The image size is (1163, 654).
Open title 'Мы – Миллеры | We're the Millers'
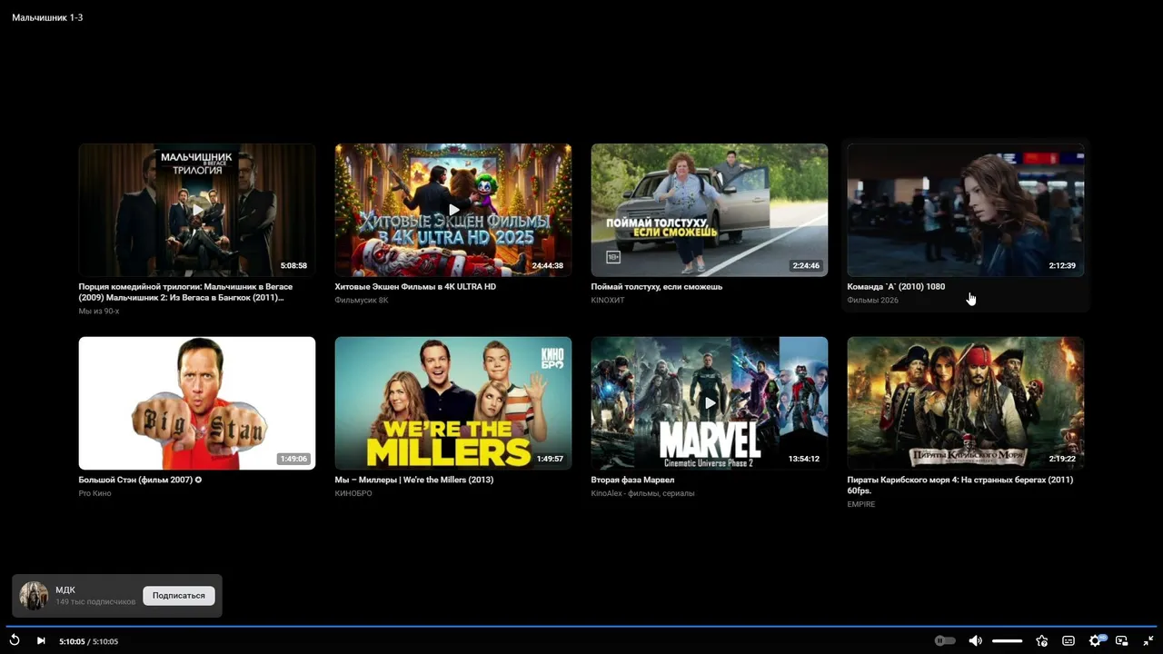[414, 480]
